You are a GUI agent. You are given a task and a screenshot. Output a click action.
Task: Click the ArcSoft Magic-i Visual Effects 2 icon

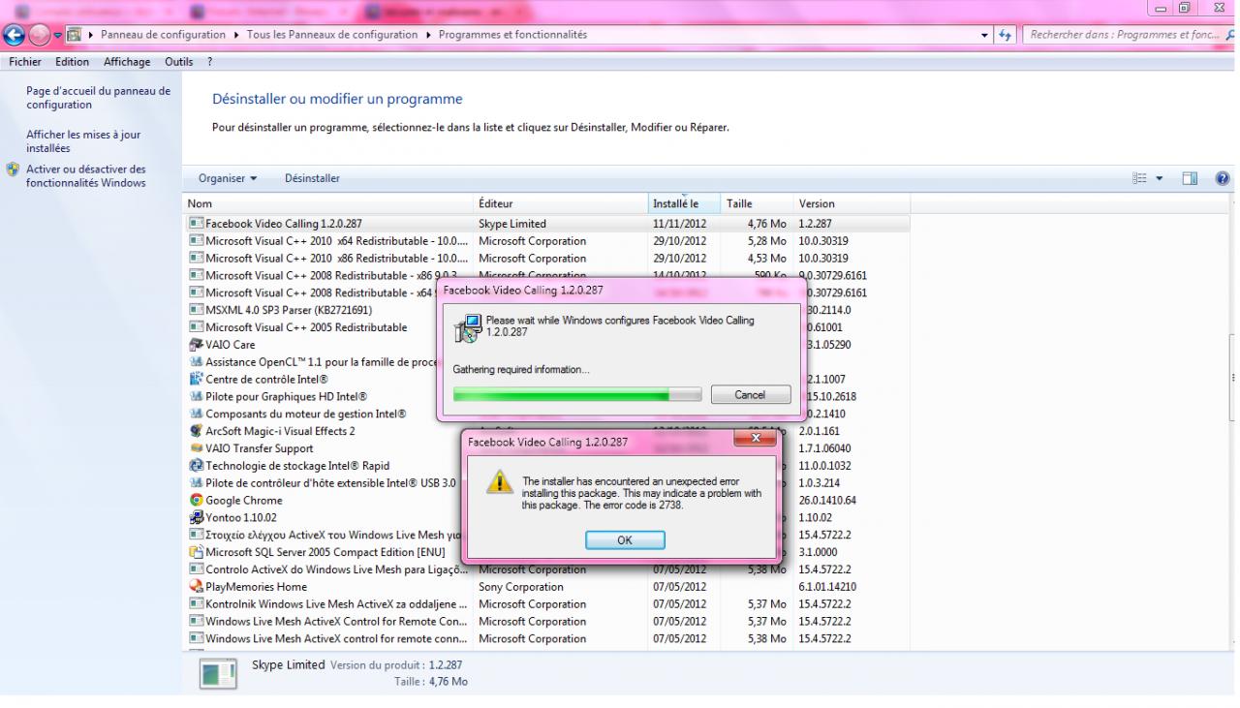point(197,431)
